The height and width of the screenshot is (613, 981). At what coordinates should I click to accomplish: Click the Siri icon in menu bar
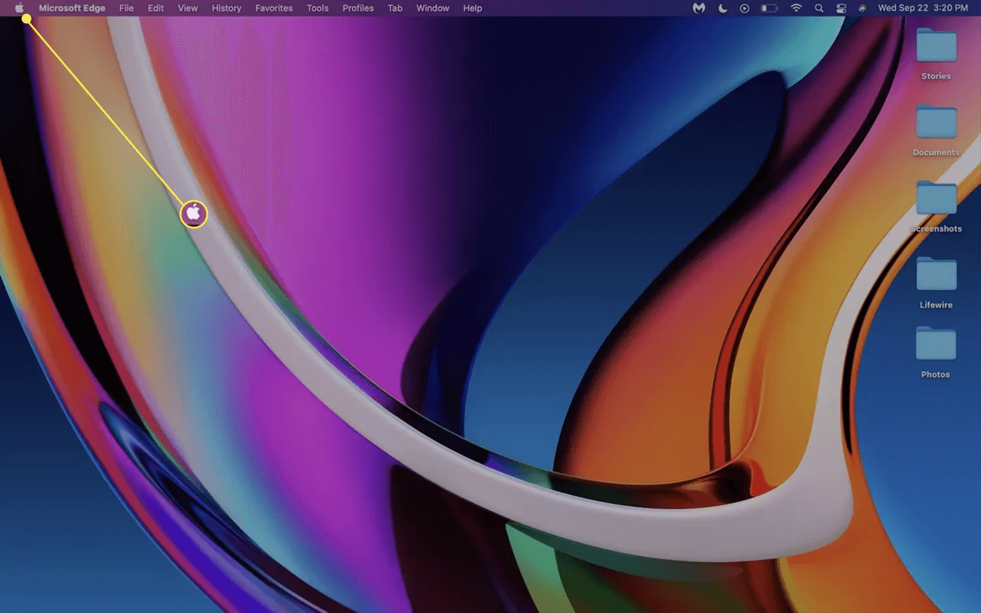[863, 8]
